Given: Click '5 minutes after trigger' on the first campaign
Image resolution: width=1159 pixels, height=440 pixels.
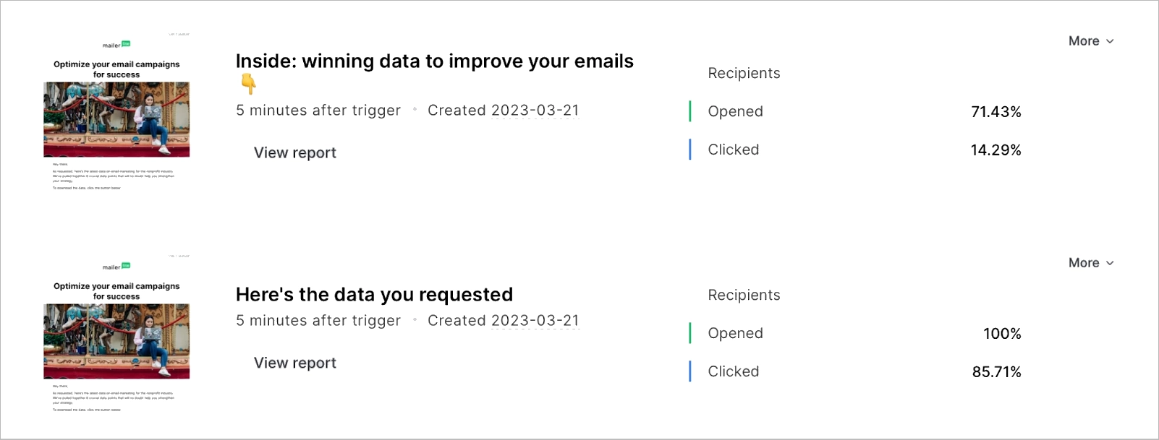Looking at the screenshot, I should tap(318, 110).
